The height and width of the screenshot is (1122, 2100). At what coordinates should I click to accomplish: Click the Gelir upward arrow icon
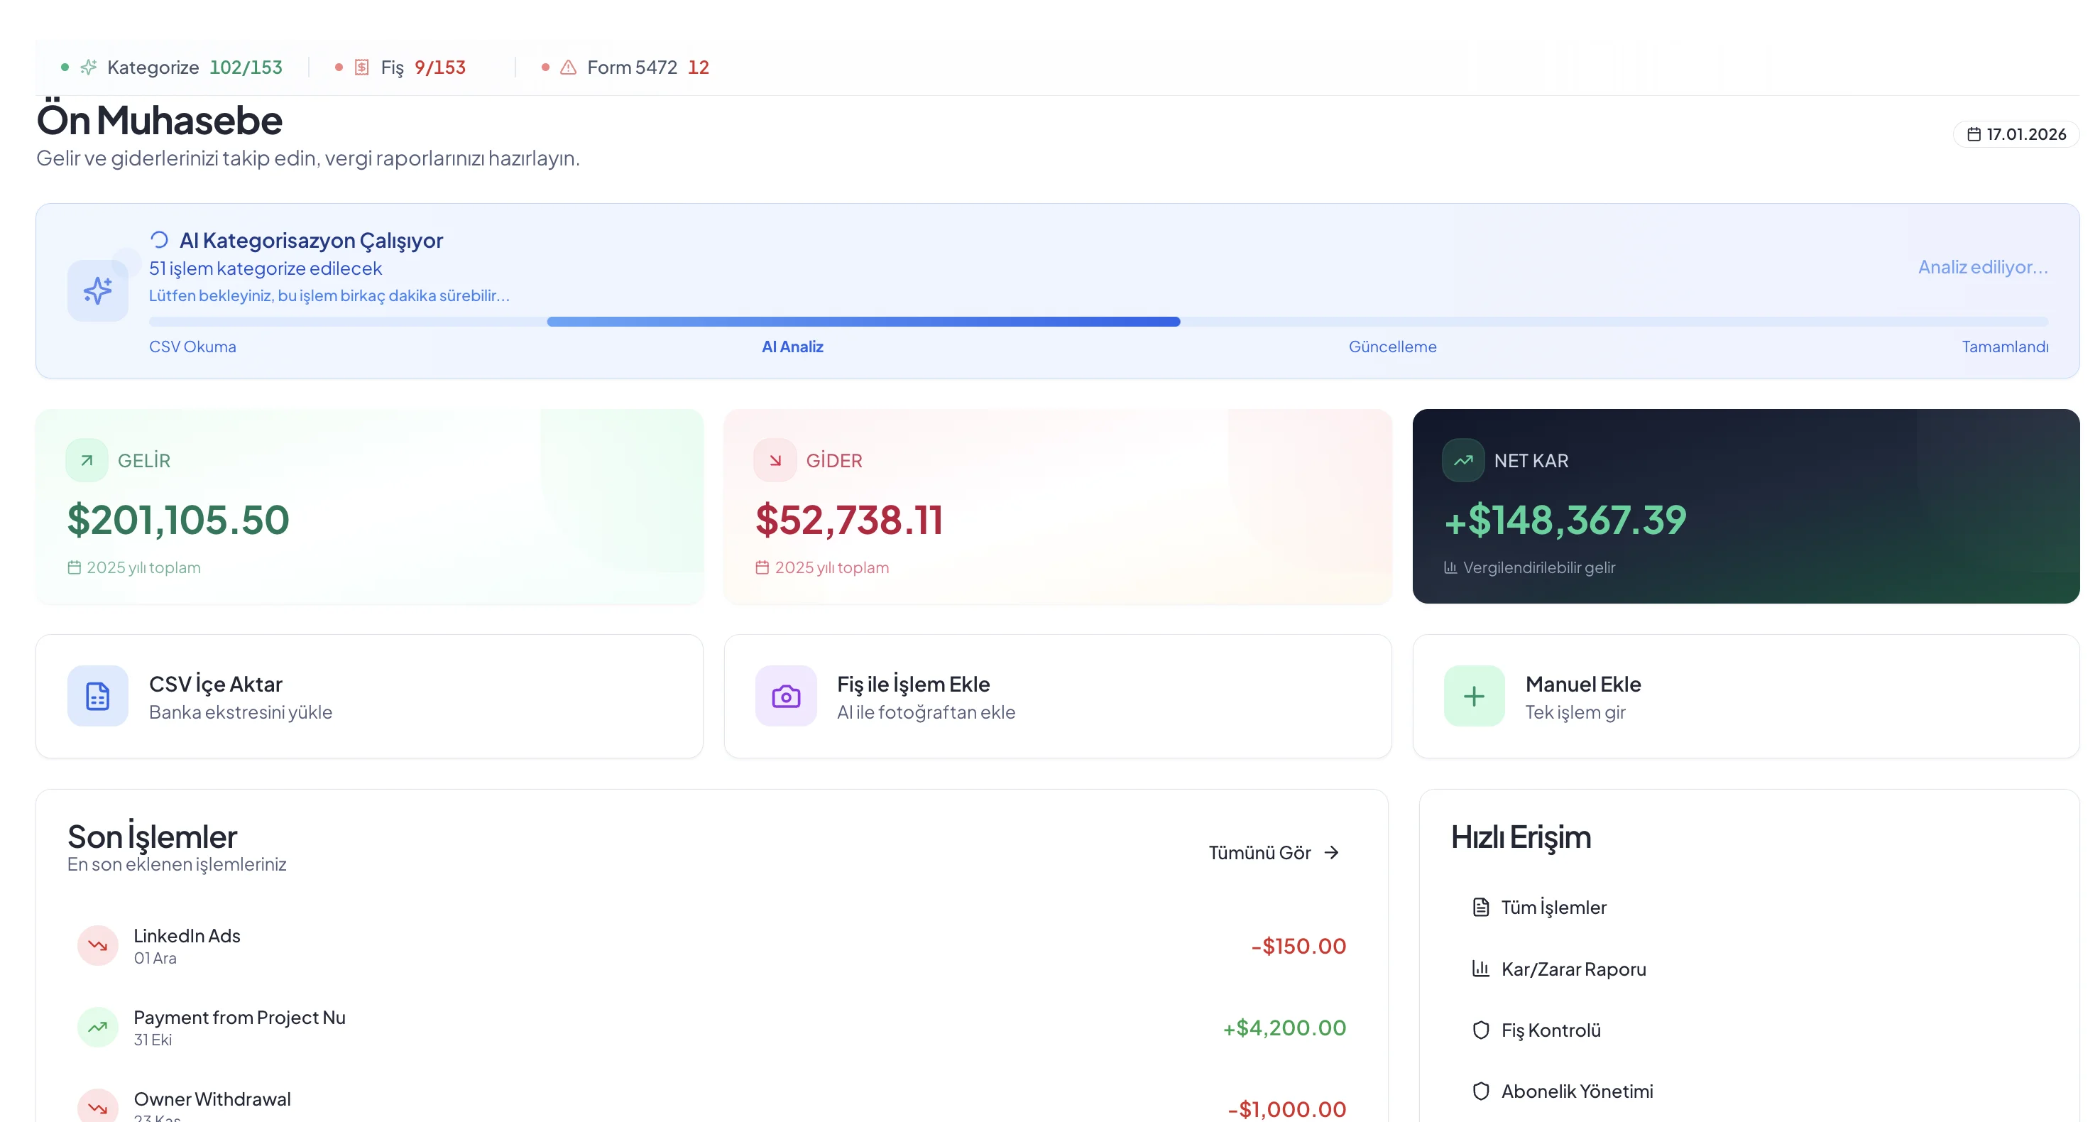[x=87, y=460]
